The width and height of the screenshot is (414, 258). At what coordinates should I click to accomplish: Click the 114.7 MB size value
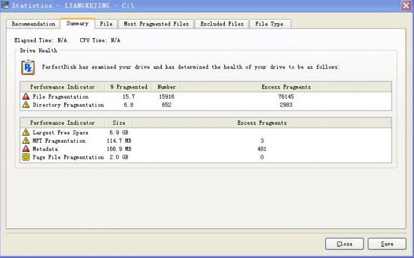[119, 141]
